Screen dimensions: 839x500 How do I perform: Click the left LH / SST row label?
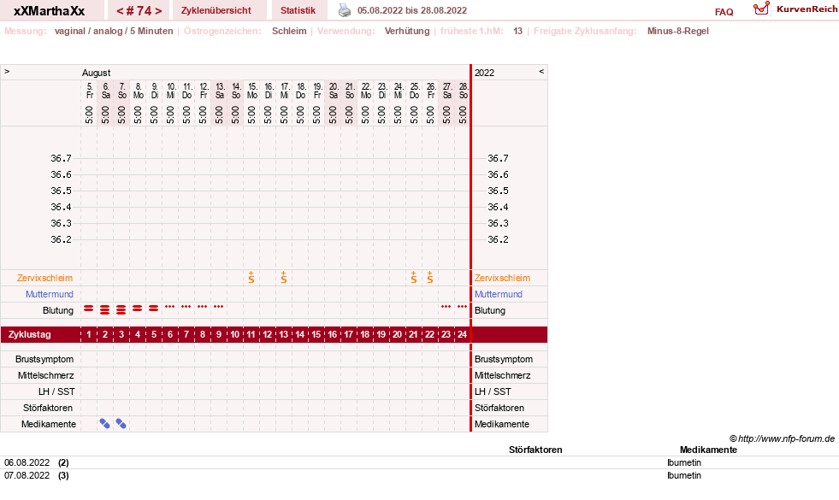pos(56,391)
